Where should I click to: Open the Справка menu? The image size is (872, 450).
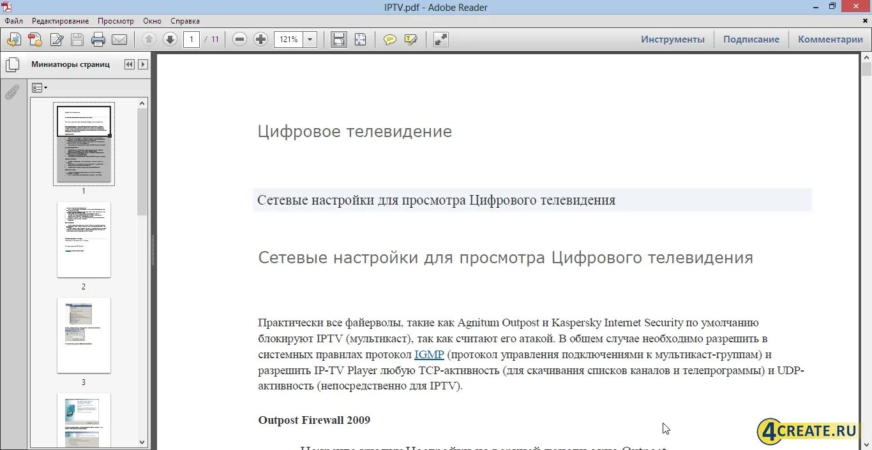click(x=185, y=21)
